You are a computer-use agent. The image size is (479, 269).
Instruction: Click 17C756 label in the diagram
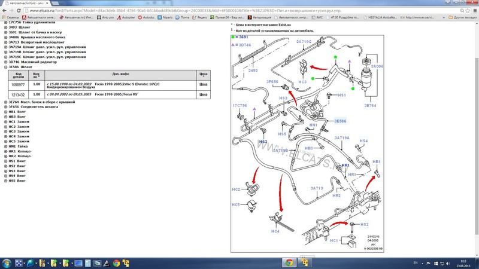point(240,106)
